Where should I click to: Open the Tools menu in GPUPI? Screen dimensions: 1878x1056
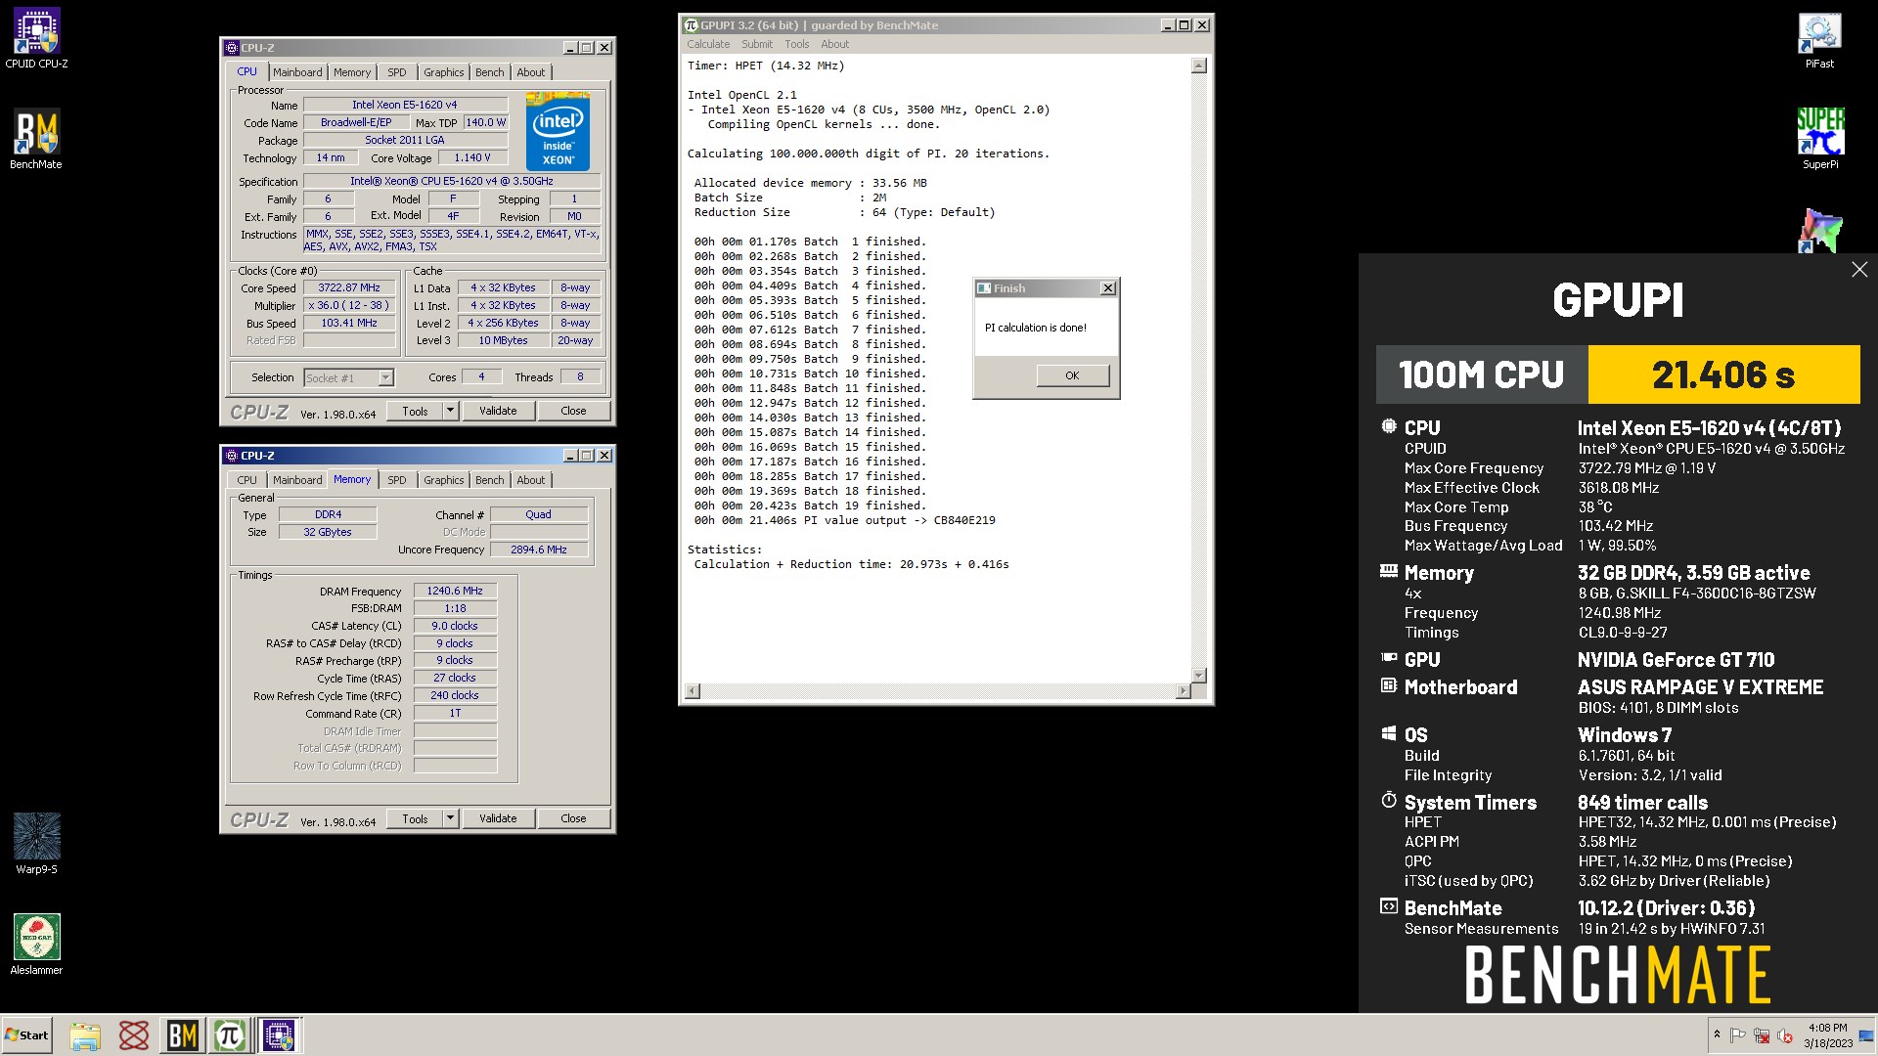pyautogui.click(x=797, y=44)
